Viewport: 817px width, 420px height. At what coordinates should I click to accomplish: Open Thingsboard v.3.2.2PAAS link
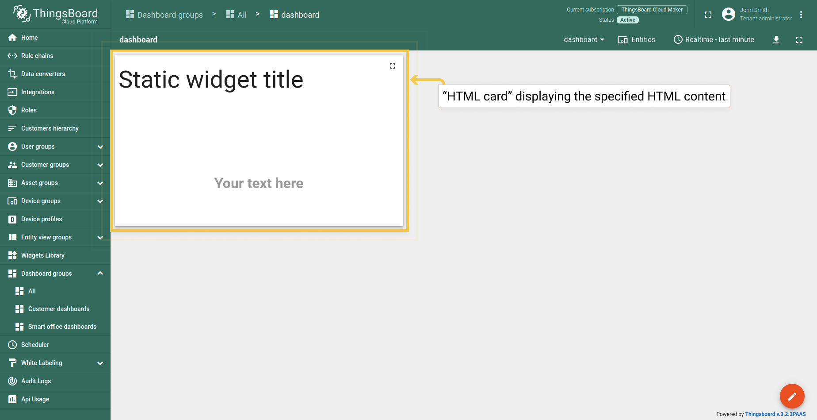(775, 414)
